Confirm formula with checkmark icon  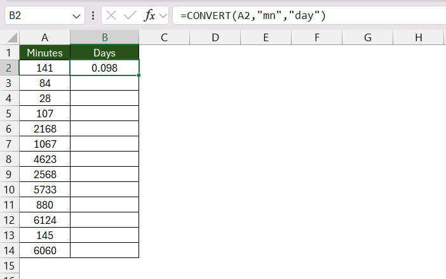point(130,15)
